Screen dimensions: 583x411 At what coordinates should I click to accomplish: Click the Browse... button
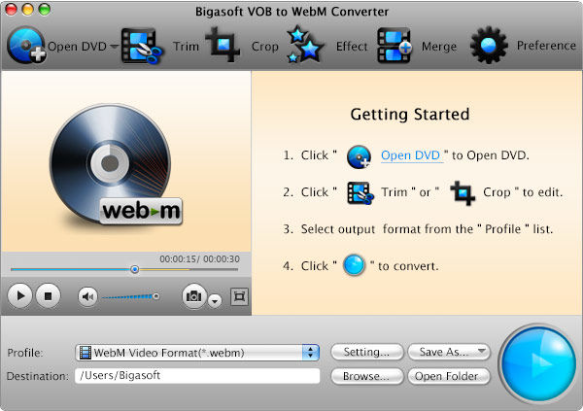click(x=366, y=376)
